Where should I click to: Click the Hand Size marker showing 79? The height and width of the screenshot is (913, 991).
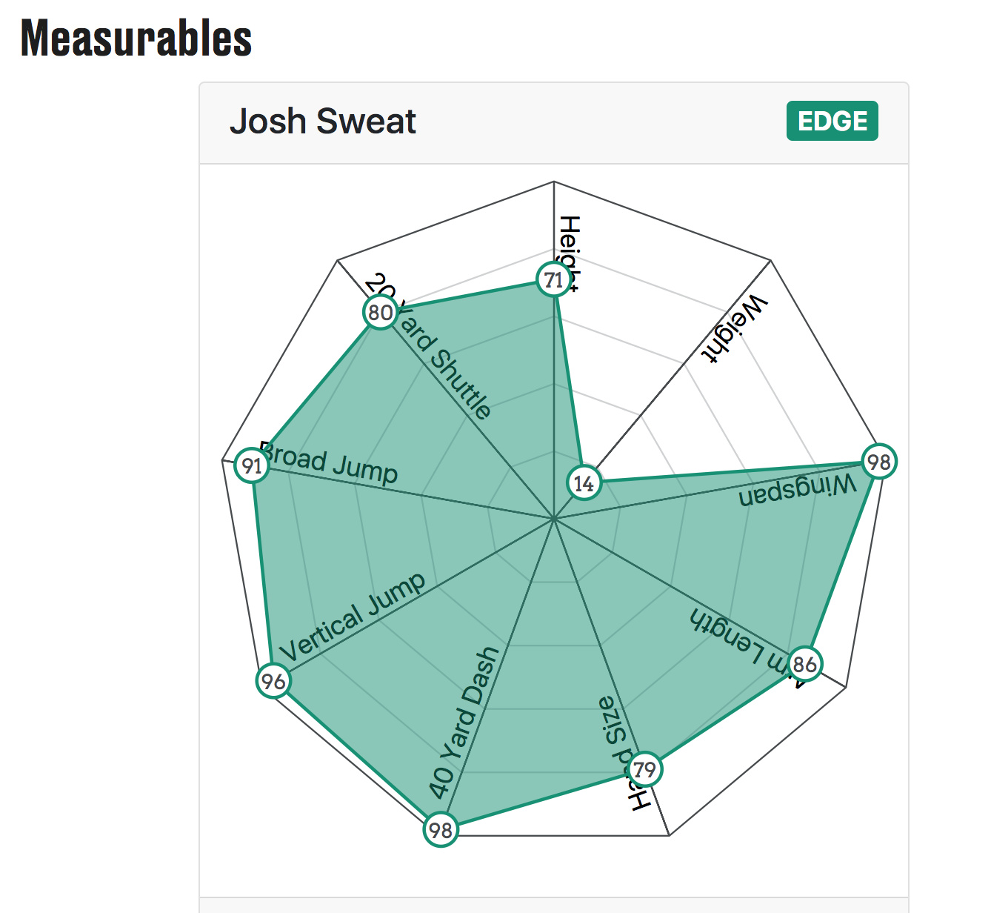[645, 769]
